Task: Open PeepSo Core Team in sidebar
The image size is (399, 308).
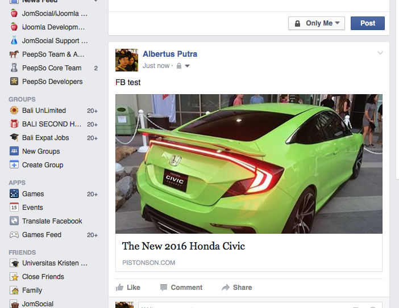Action: click(51, 68)
